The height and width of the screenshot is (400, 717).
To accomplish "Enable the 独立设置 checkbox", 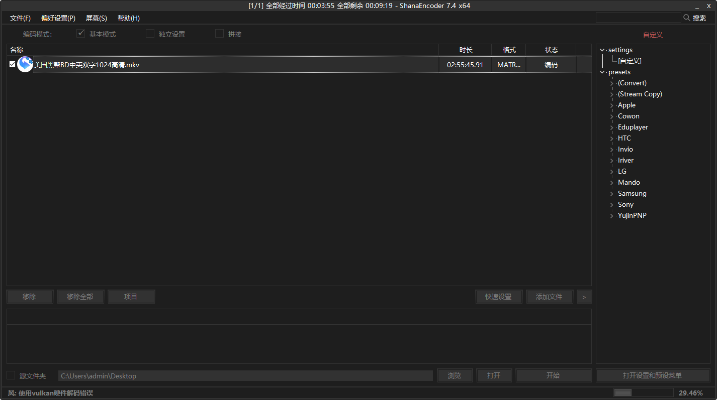I will click(150, 34).
